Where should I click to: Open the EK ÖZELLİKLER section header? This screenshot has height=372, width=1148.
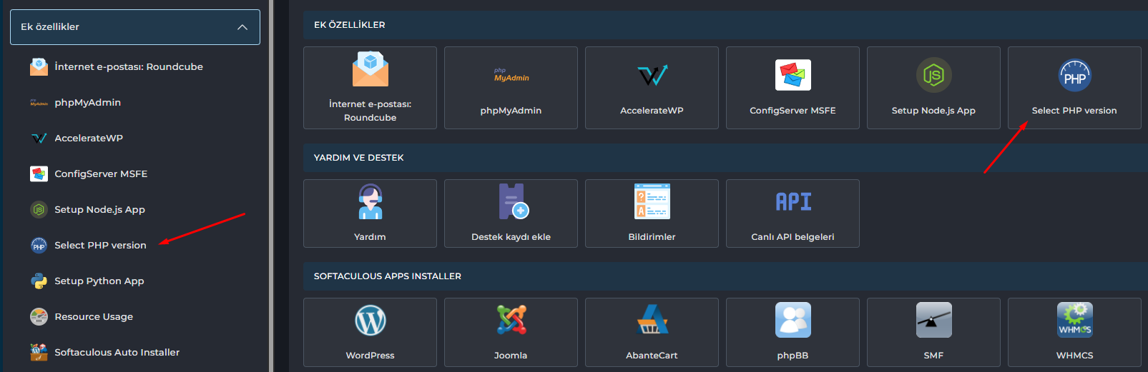(725, 25)
